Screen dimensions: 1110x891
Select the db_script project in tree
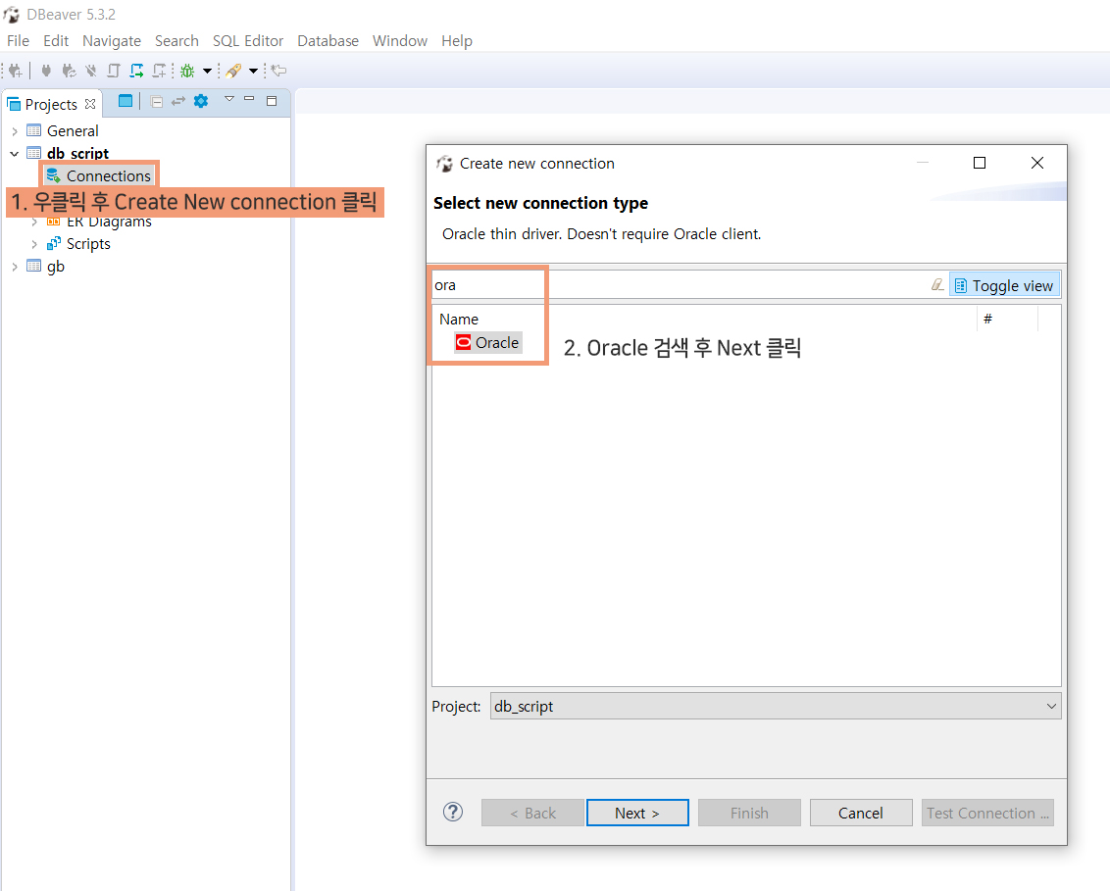pyautogui.click(x=77, y=154)
